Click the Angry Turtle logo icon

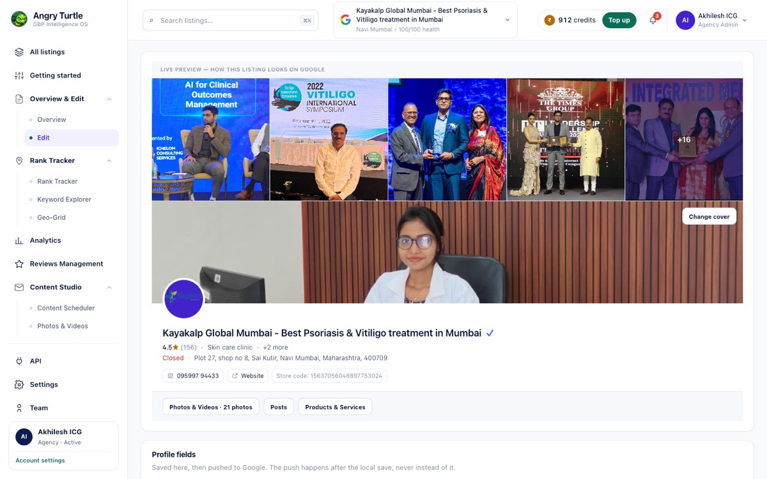[x=19, y=19]
